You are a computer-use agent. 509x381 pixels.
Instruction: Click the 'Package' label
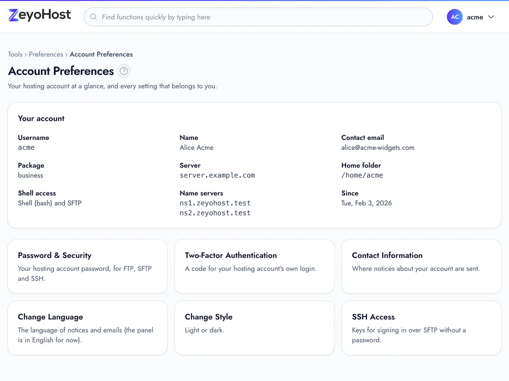31,165
